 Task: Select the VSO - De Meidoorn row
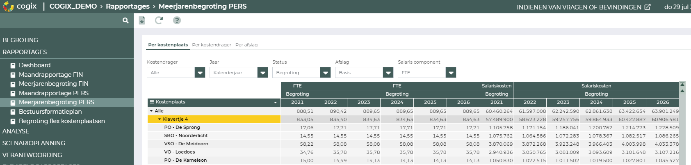pos(413,144)
